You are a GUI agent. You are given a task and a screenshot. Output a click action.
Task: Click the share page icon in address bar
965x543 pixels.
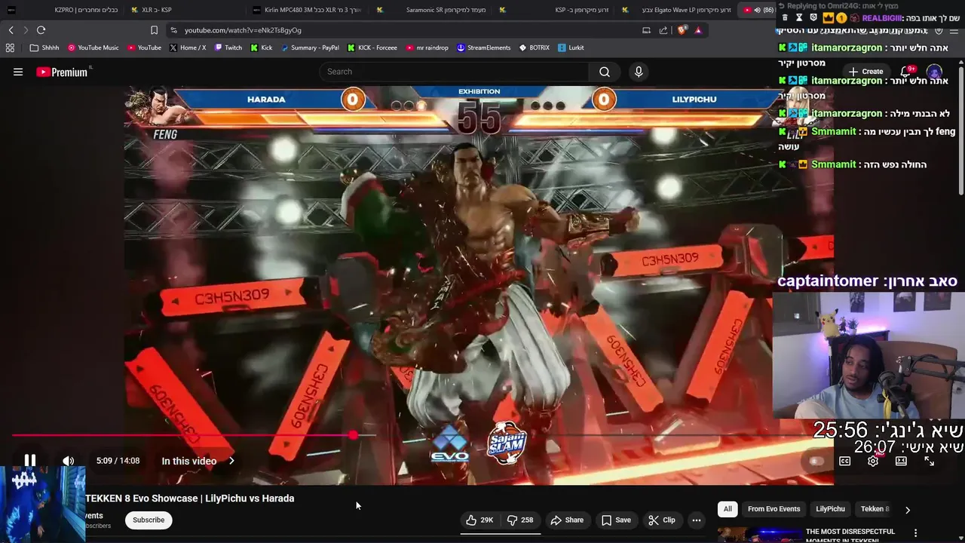click(663, 30)
